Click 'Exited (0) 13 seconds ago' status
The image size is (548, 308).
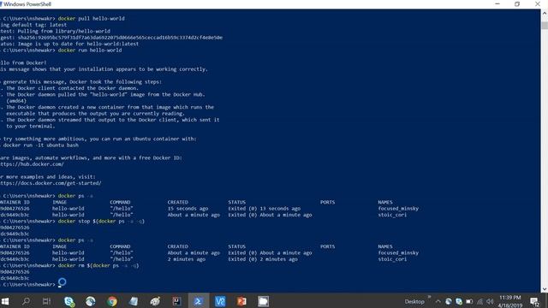click(x=265, y=209)
